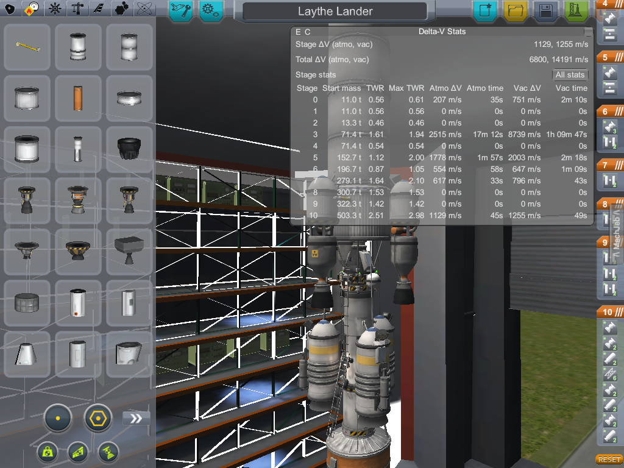The image size is (624, 468).
Task: Select the flat ring-shaped fuel tank part
Action: click(x=129, y=98)
